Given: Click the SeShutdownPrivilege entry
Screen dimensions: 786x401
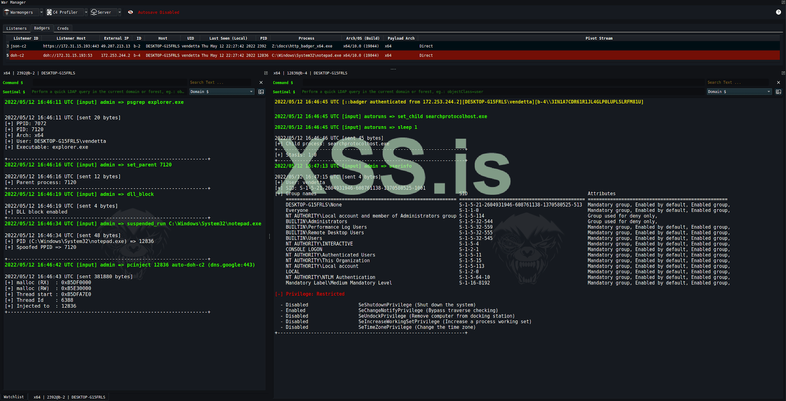Looking at the screenshot, I should 417,305.
